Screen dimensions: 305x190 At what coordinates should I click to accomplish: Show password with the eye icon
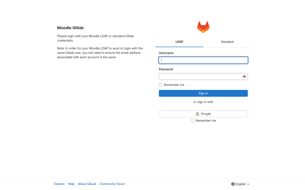click(245, 77)
